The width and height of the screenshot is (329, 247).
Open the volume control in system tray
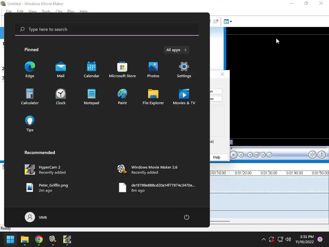pos(288,239)
